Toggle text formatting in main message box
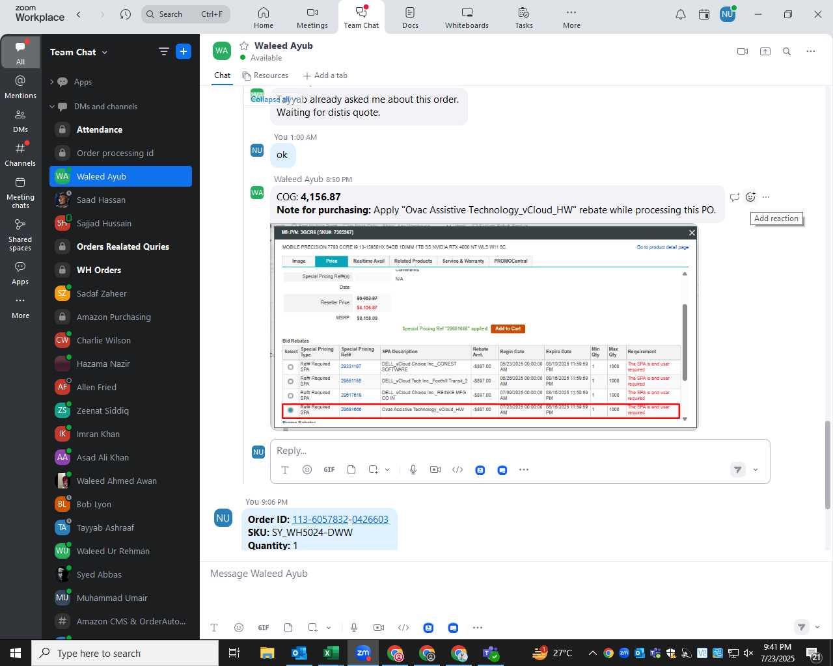The image size is (833, 666). pyautogui.click(x=214, y=628)
